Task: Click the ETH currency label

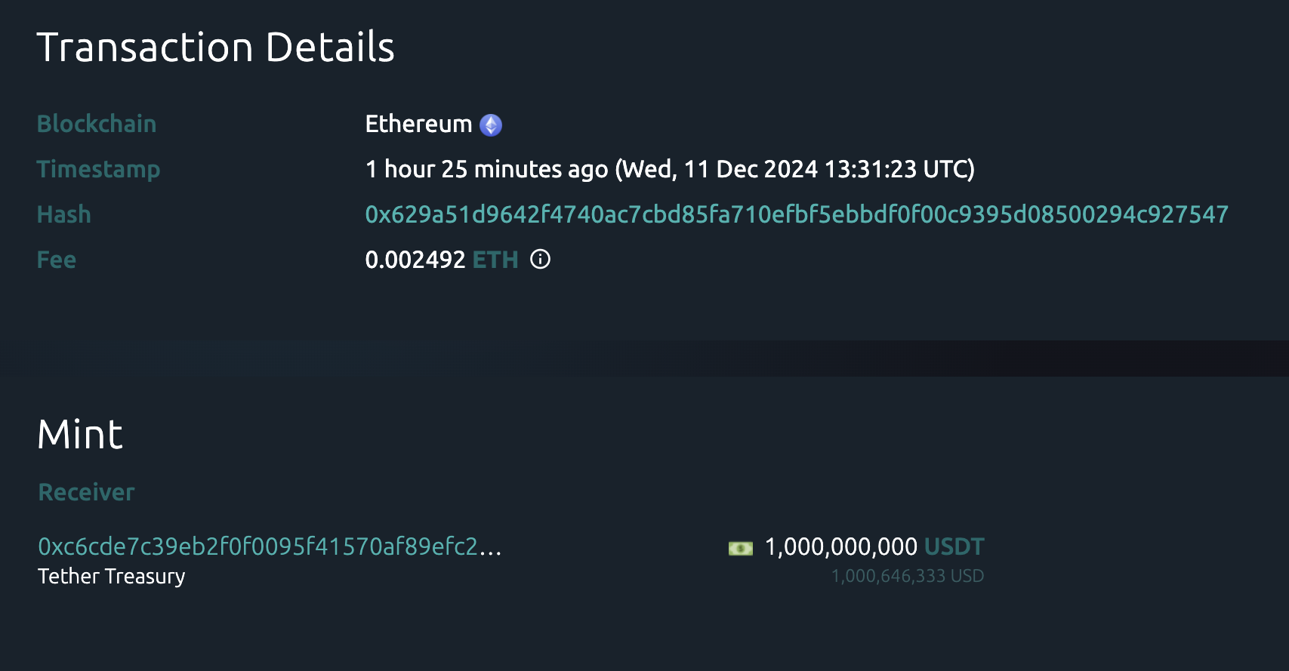Action: click(495, 260)
